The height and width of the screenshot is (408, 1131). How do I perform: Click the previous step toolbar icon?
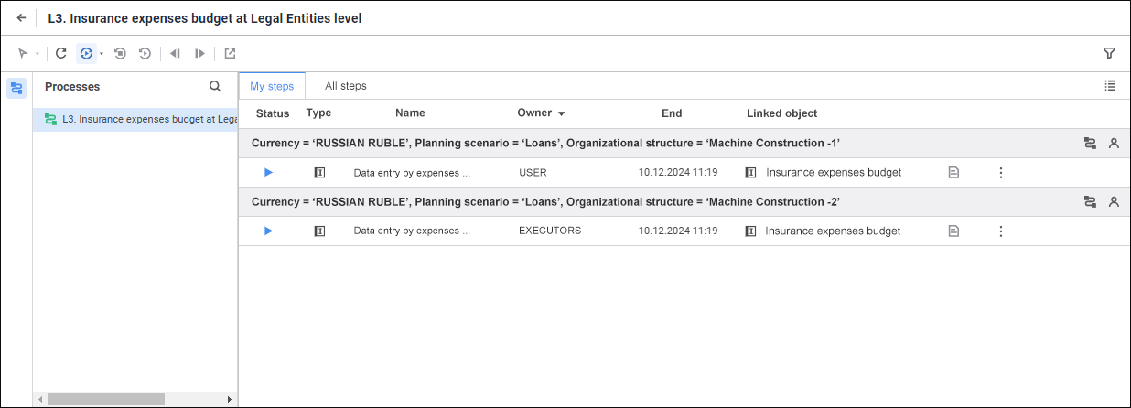point(175,54)
